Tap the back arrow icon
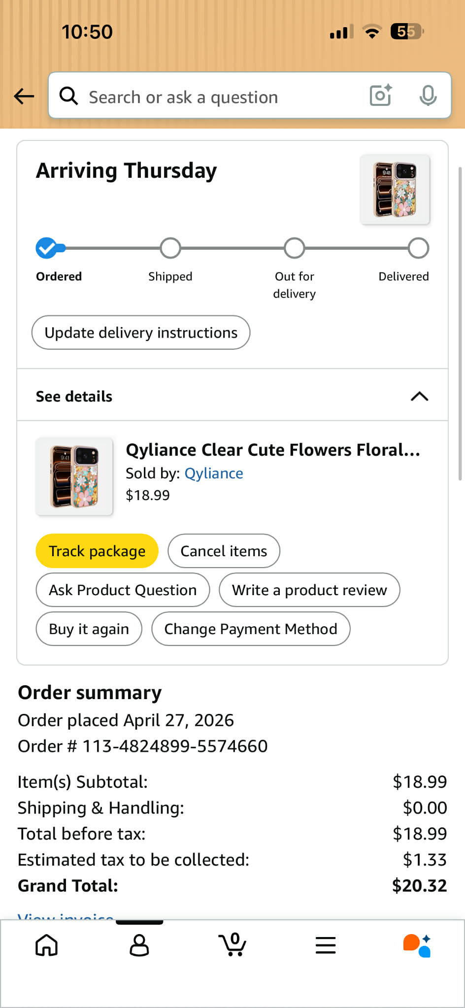The image size is (465, 1008). coord(24,96)
